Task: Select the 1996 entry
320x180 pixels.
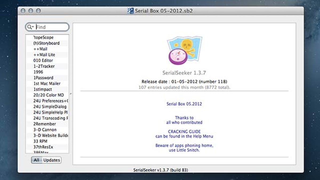Action: click(47, 72)
